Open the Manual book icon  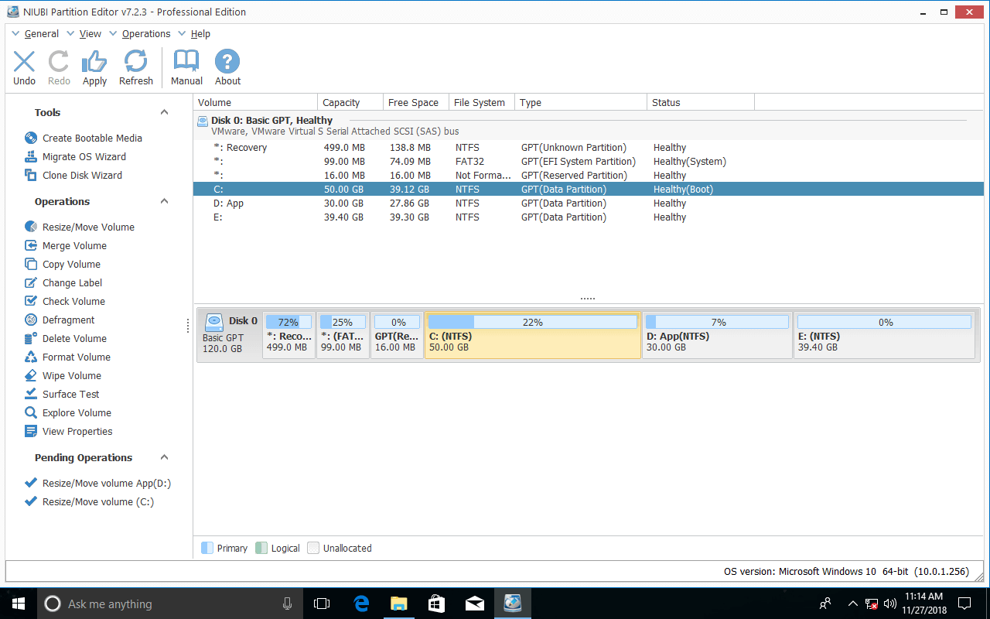tap(186, 62)
